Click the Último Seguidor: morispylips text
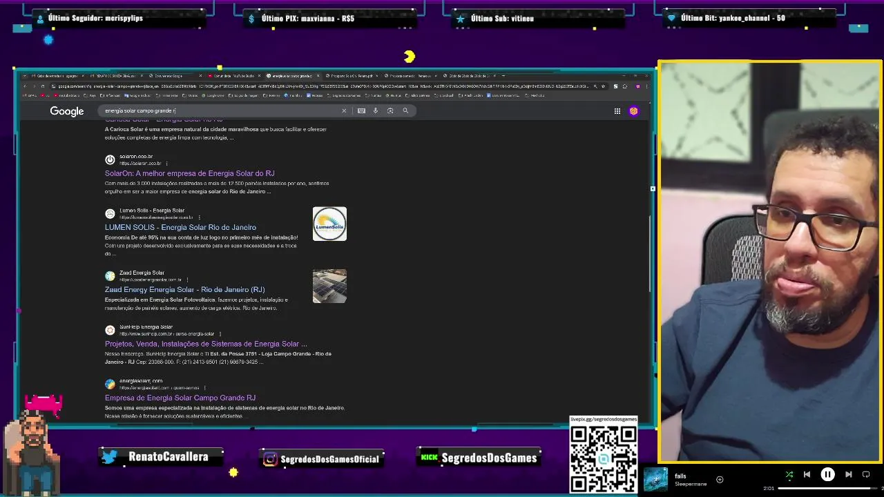The width and height of the screenshot is (884, 497). click(x=96, y=18)
